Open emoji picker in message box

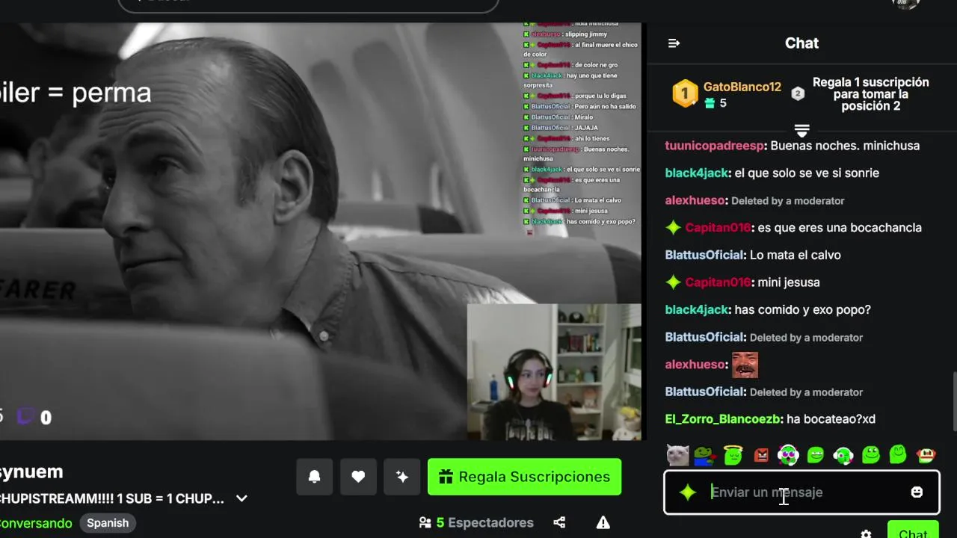(917, 492)
